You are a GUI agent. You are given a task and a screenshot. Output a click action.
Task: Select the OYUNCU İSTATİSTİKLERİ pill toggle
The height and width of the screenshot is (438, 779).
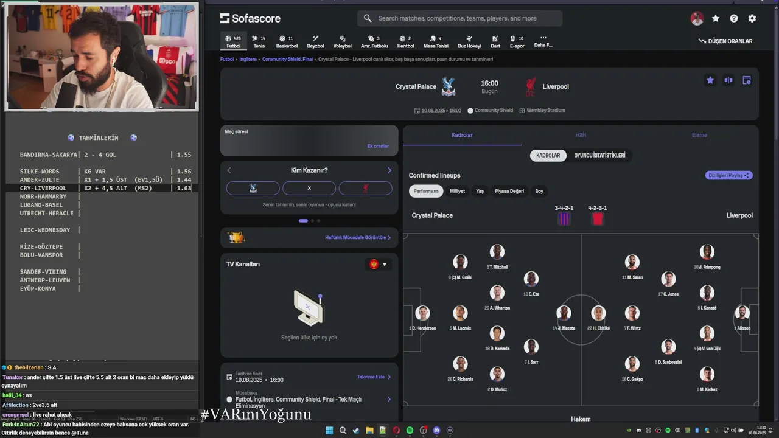(x=599, y=155)
